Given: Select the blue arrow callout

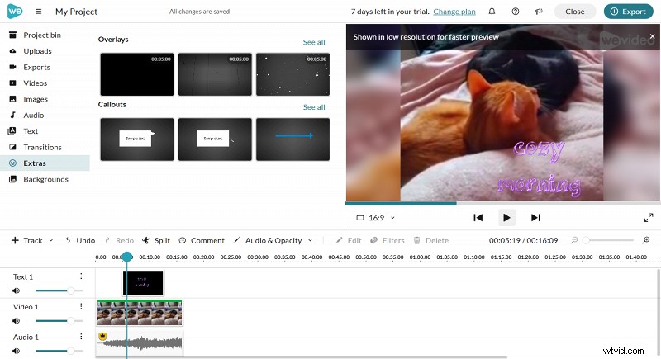Looking at the screenshot, I should pyautogui.click(x=293, y=139).
